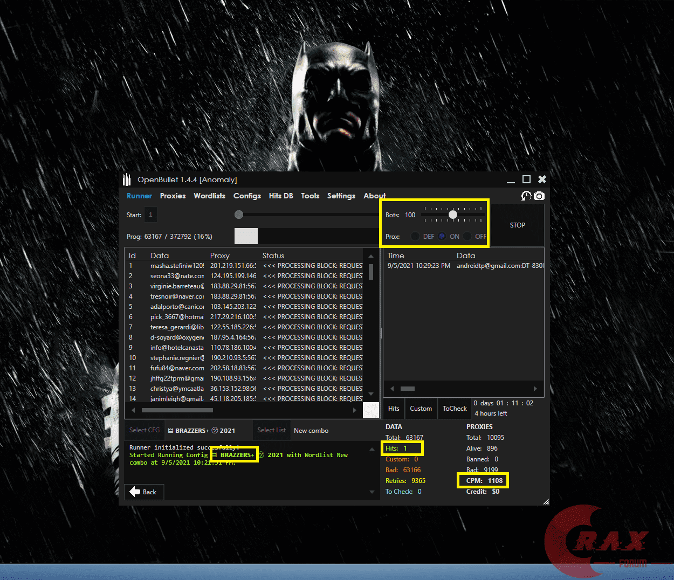Switch to the ToCheck results tab

[x=455, y=409]
